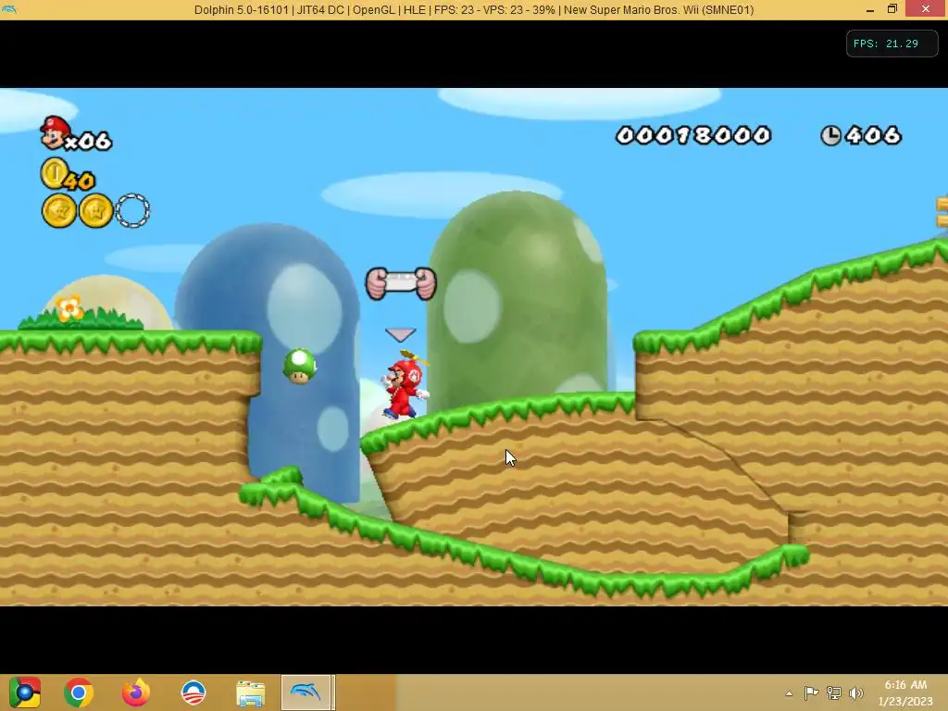Click the gold coin counter icon

pos(55,173)
